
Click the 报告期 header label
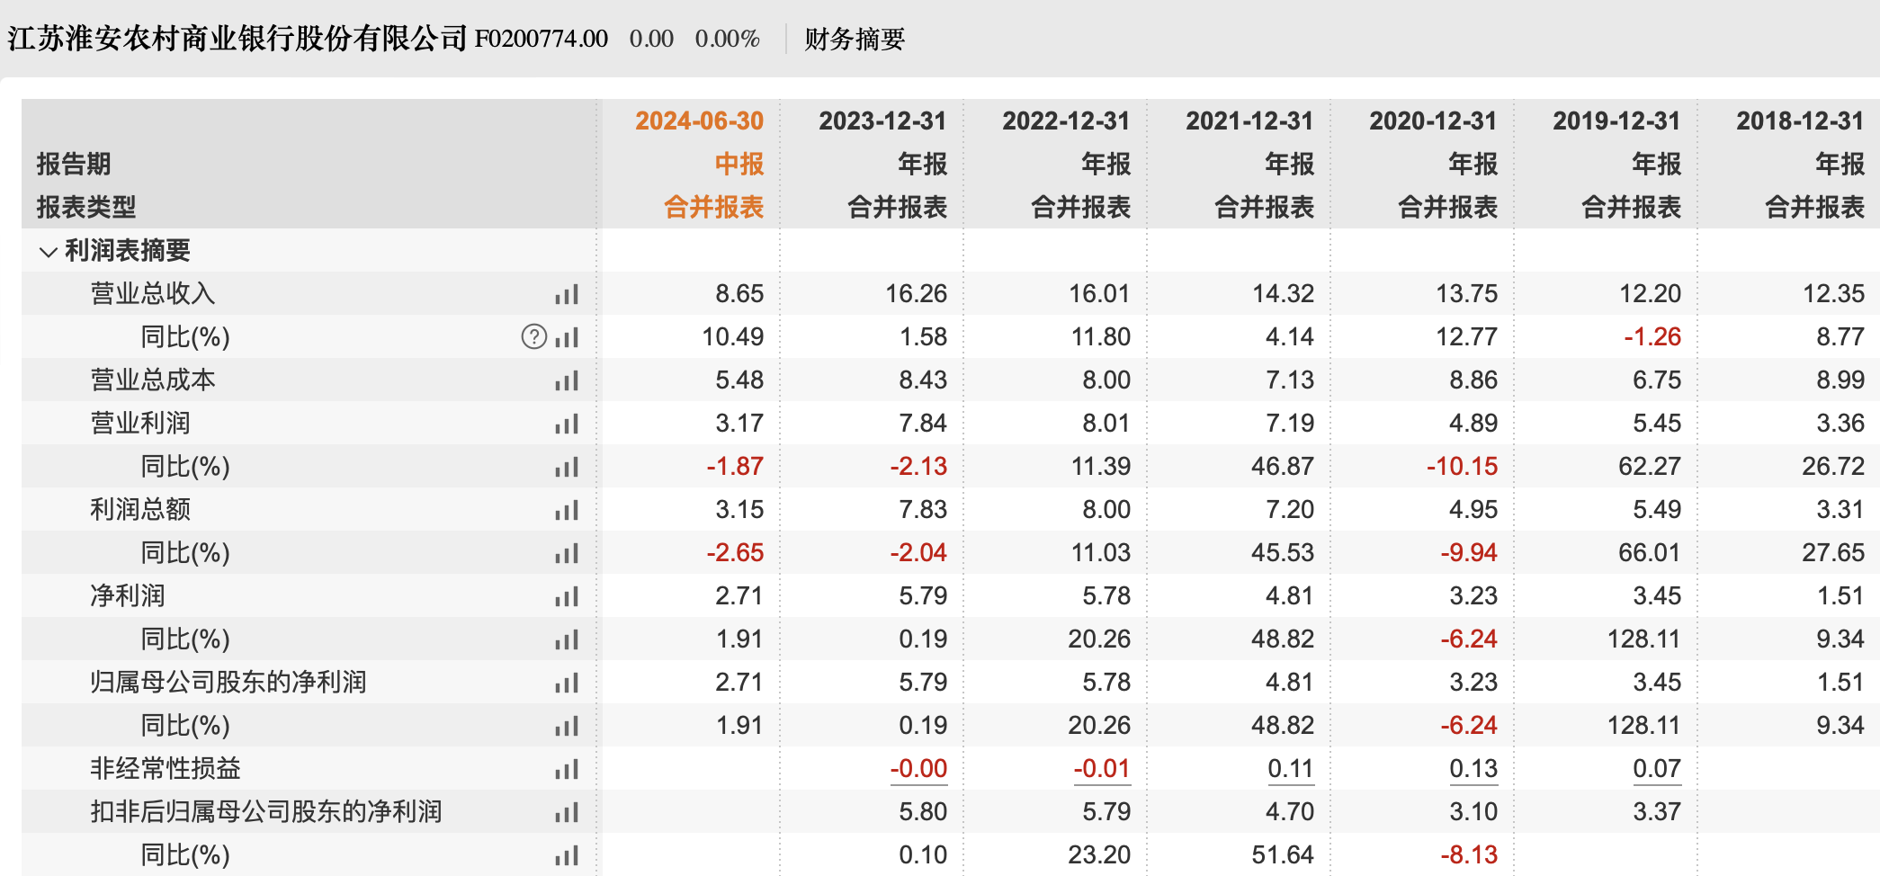[x=74, y=165]
